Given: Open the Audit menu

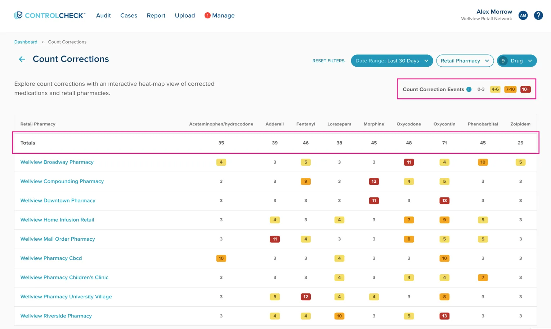Looking at the screenshot, I should tap(103, 15).
